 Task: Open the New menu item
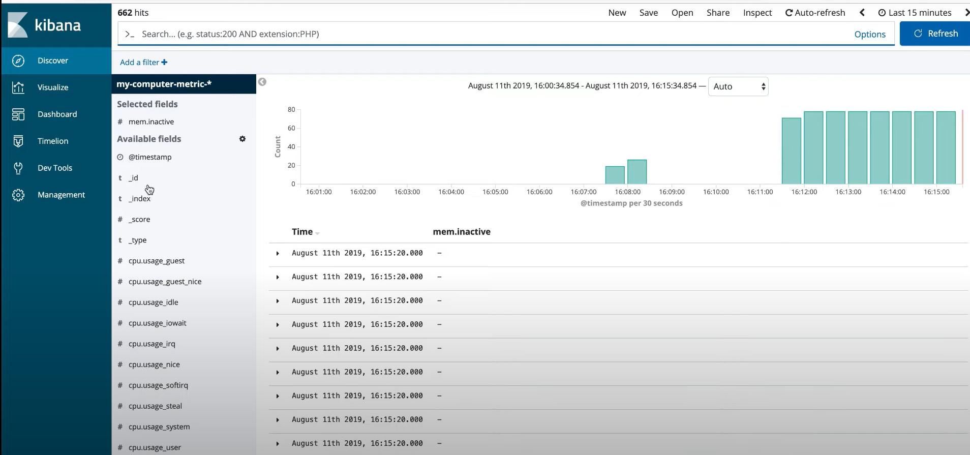point(617,13)
